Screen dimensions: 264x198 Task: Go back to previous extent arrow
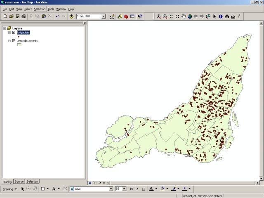[x=196, y=16]
